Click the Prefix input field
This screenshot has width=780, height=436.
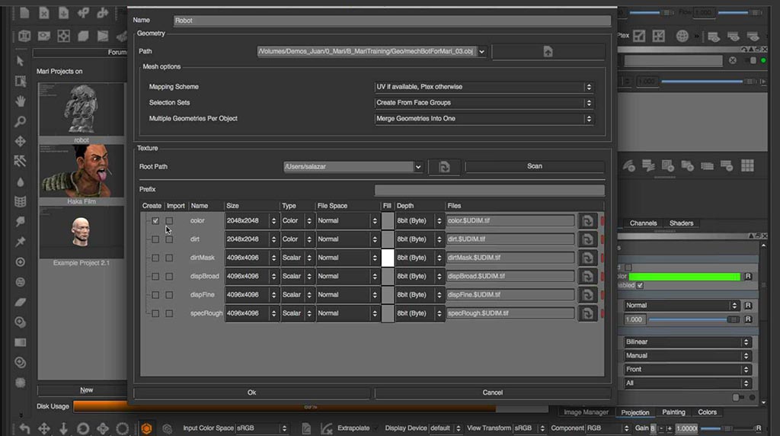pos(490,190)
